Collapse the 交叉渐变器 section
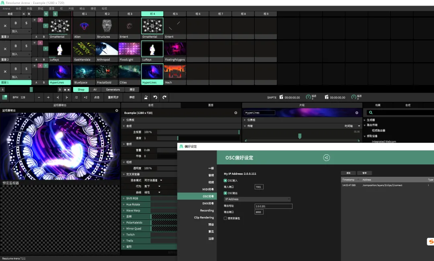 tap(124, 174)
